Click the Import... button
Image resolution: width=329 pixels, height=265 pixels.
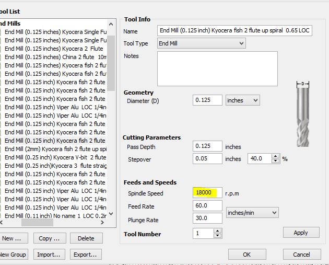(x=49, y=255)
